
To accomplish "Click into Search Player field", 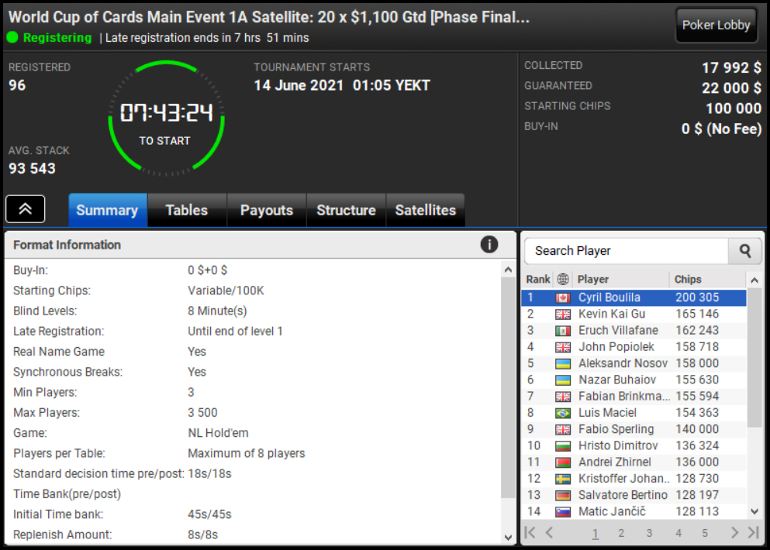I will point(627,251).
